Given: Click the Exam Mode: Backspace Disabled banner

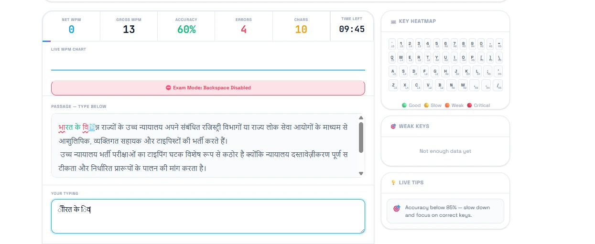Looking at the screenshot, I should [208, 88].
